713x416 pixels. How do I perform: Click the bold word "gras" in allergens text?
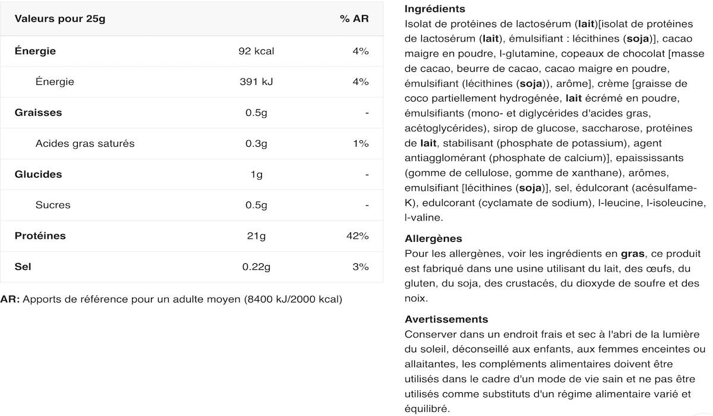tap(633, 254)
